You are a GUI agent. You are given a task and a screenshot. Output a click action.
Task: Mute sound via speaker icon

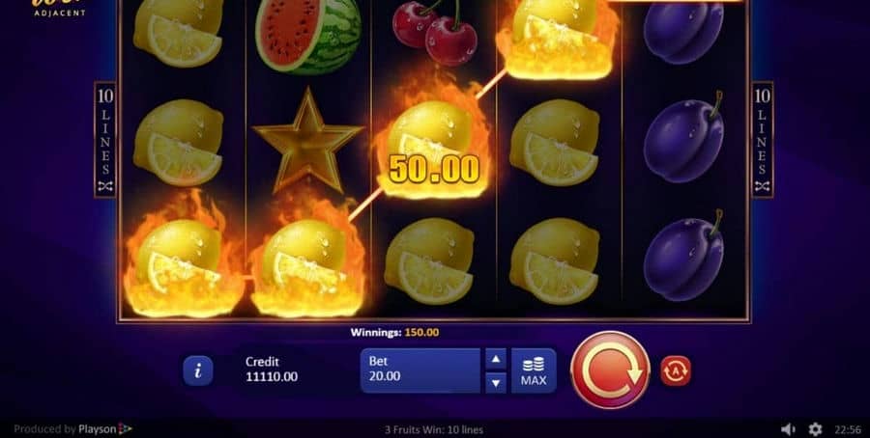788,429
